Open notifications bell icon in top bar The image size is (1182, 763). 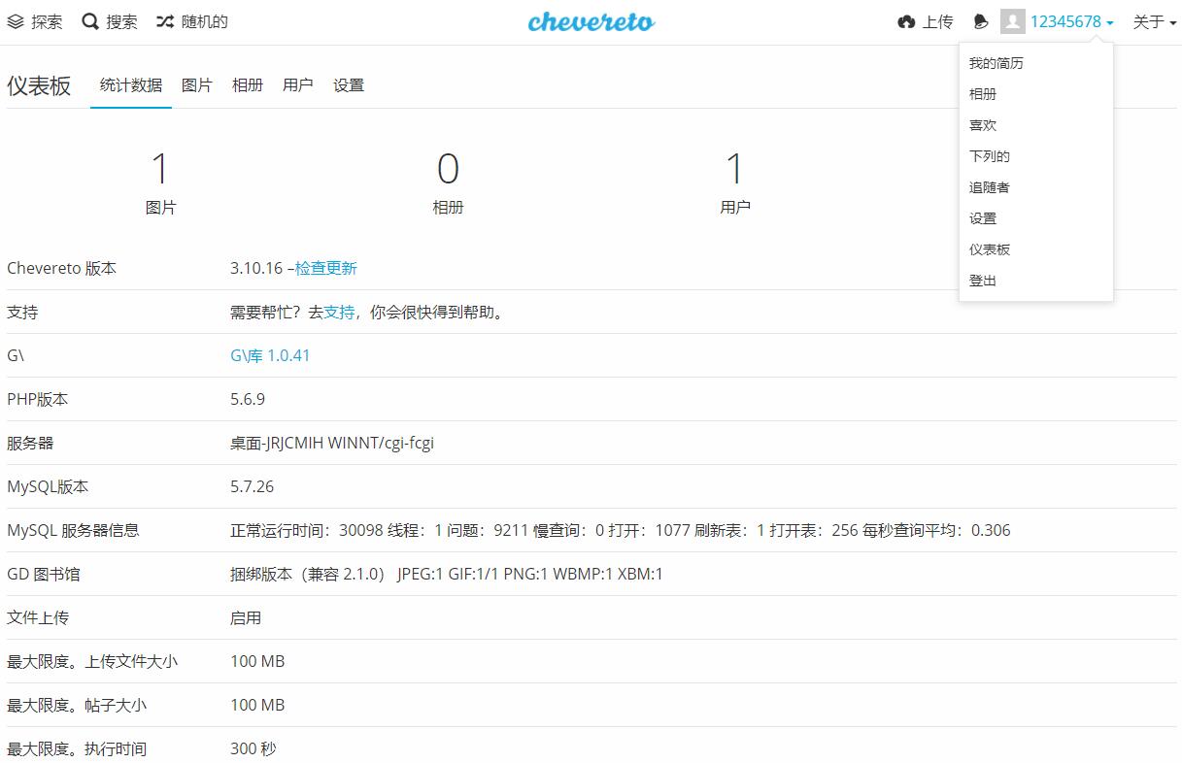(x=981, y=21)
